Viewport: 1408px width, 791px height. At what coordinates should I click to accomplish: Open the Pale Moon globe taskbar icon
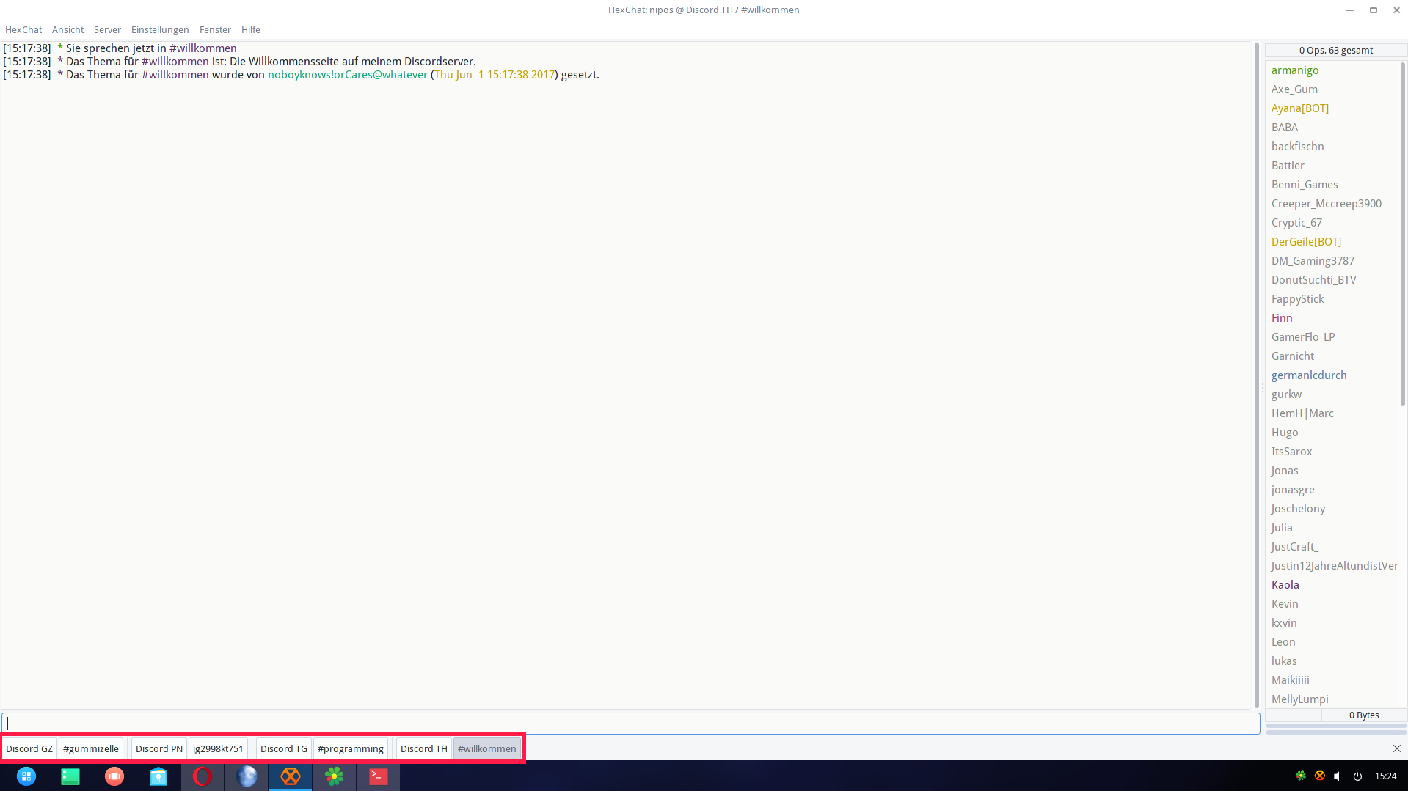coord(247,776)
